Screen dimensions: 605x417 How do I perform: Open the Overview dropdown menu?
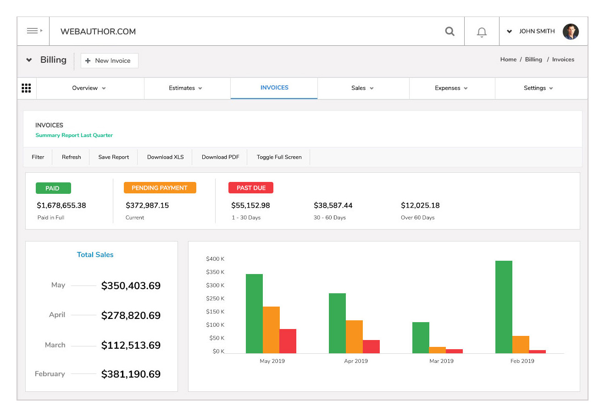[89, 88]
